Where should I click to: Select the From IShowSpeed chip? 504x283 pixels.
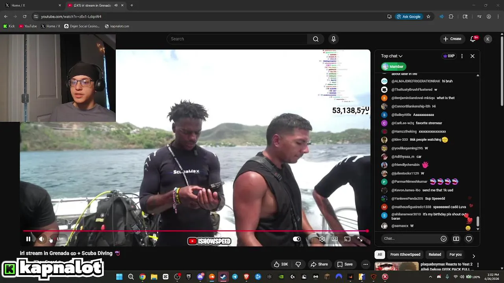tap(405, 255)
